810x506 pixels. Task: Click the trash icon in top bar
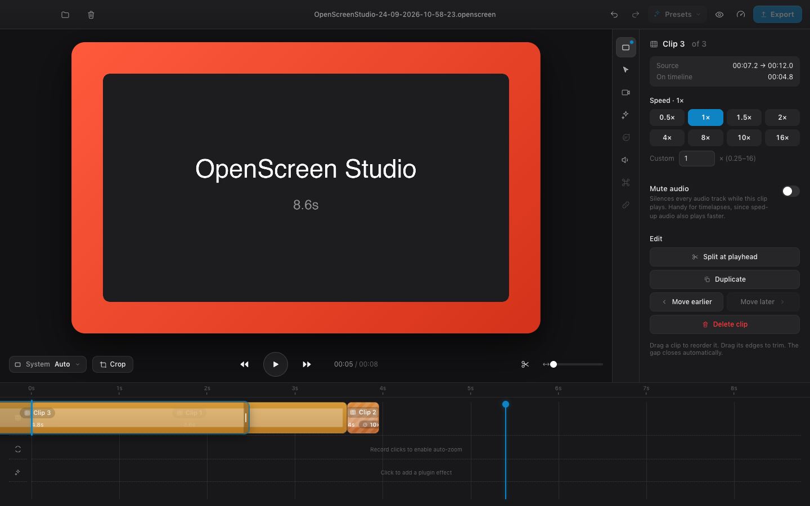coord(91,15)
